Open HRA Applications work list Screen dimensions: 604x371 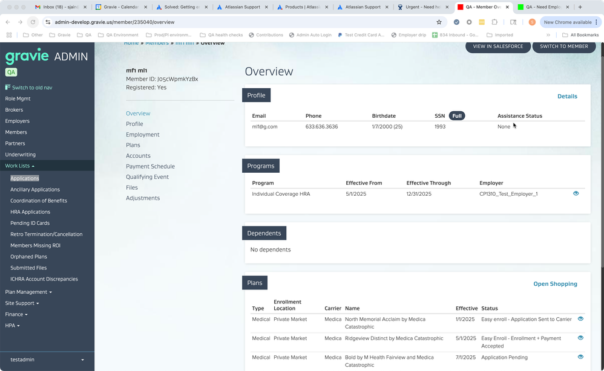point(30,212)
